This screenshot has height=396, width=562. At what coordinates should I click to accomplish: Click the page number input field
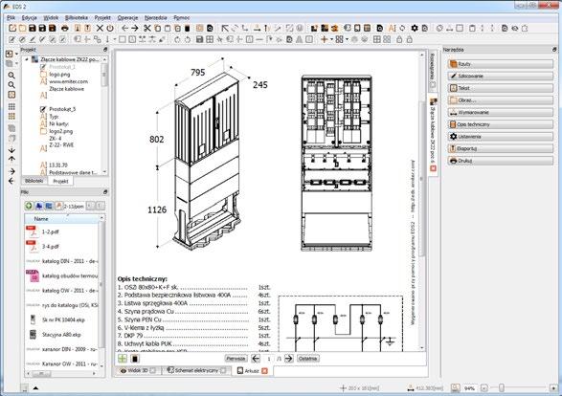pyautogui.click(x=269, y=359)
